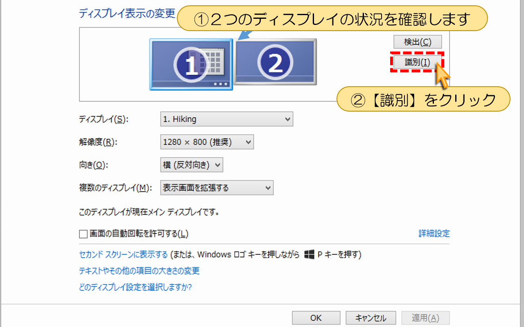The width and height of the screenshot is (524, 327).
Task: Open どのディスプレイ設定を選択しますか? link
Action: pos(135,287)
